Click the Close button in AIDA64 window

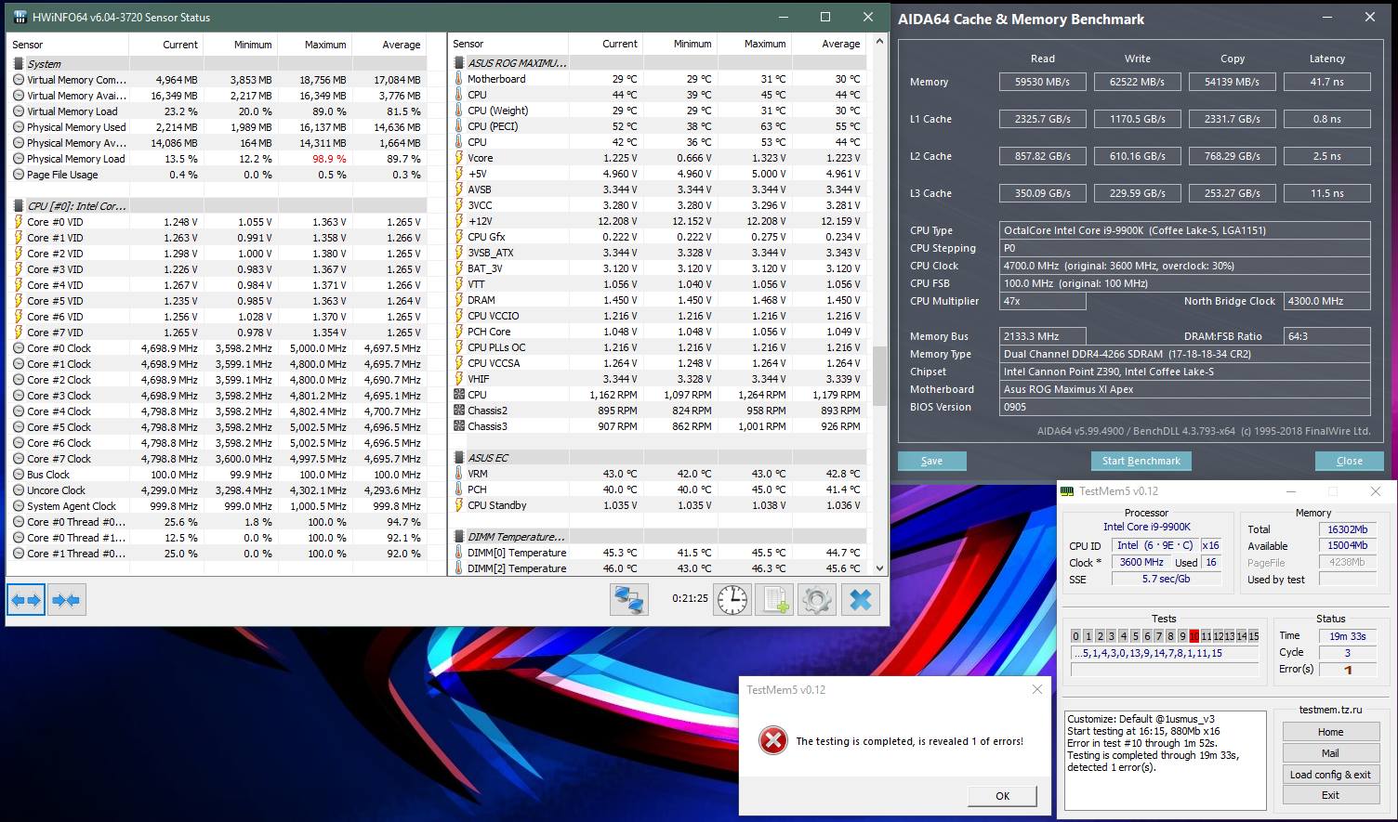pyautogui.click(x=1349, y=461)
